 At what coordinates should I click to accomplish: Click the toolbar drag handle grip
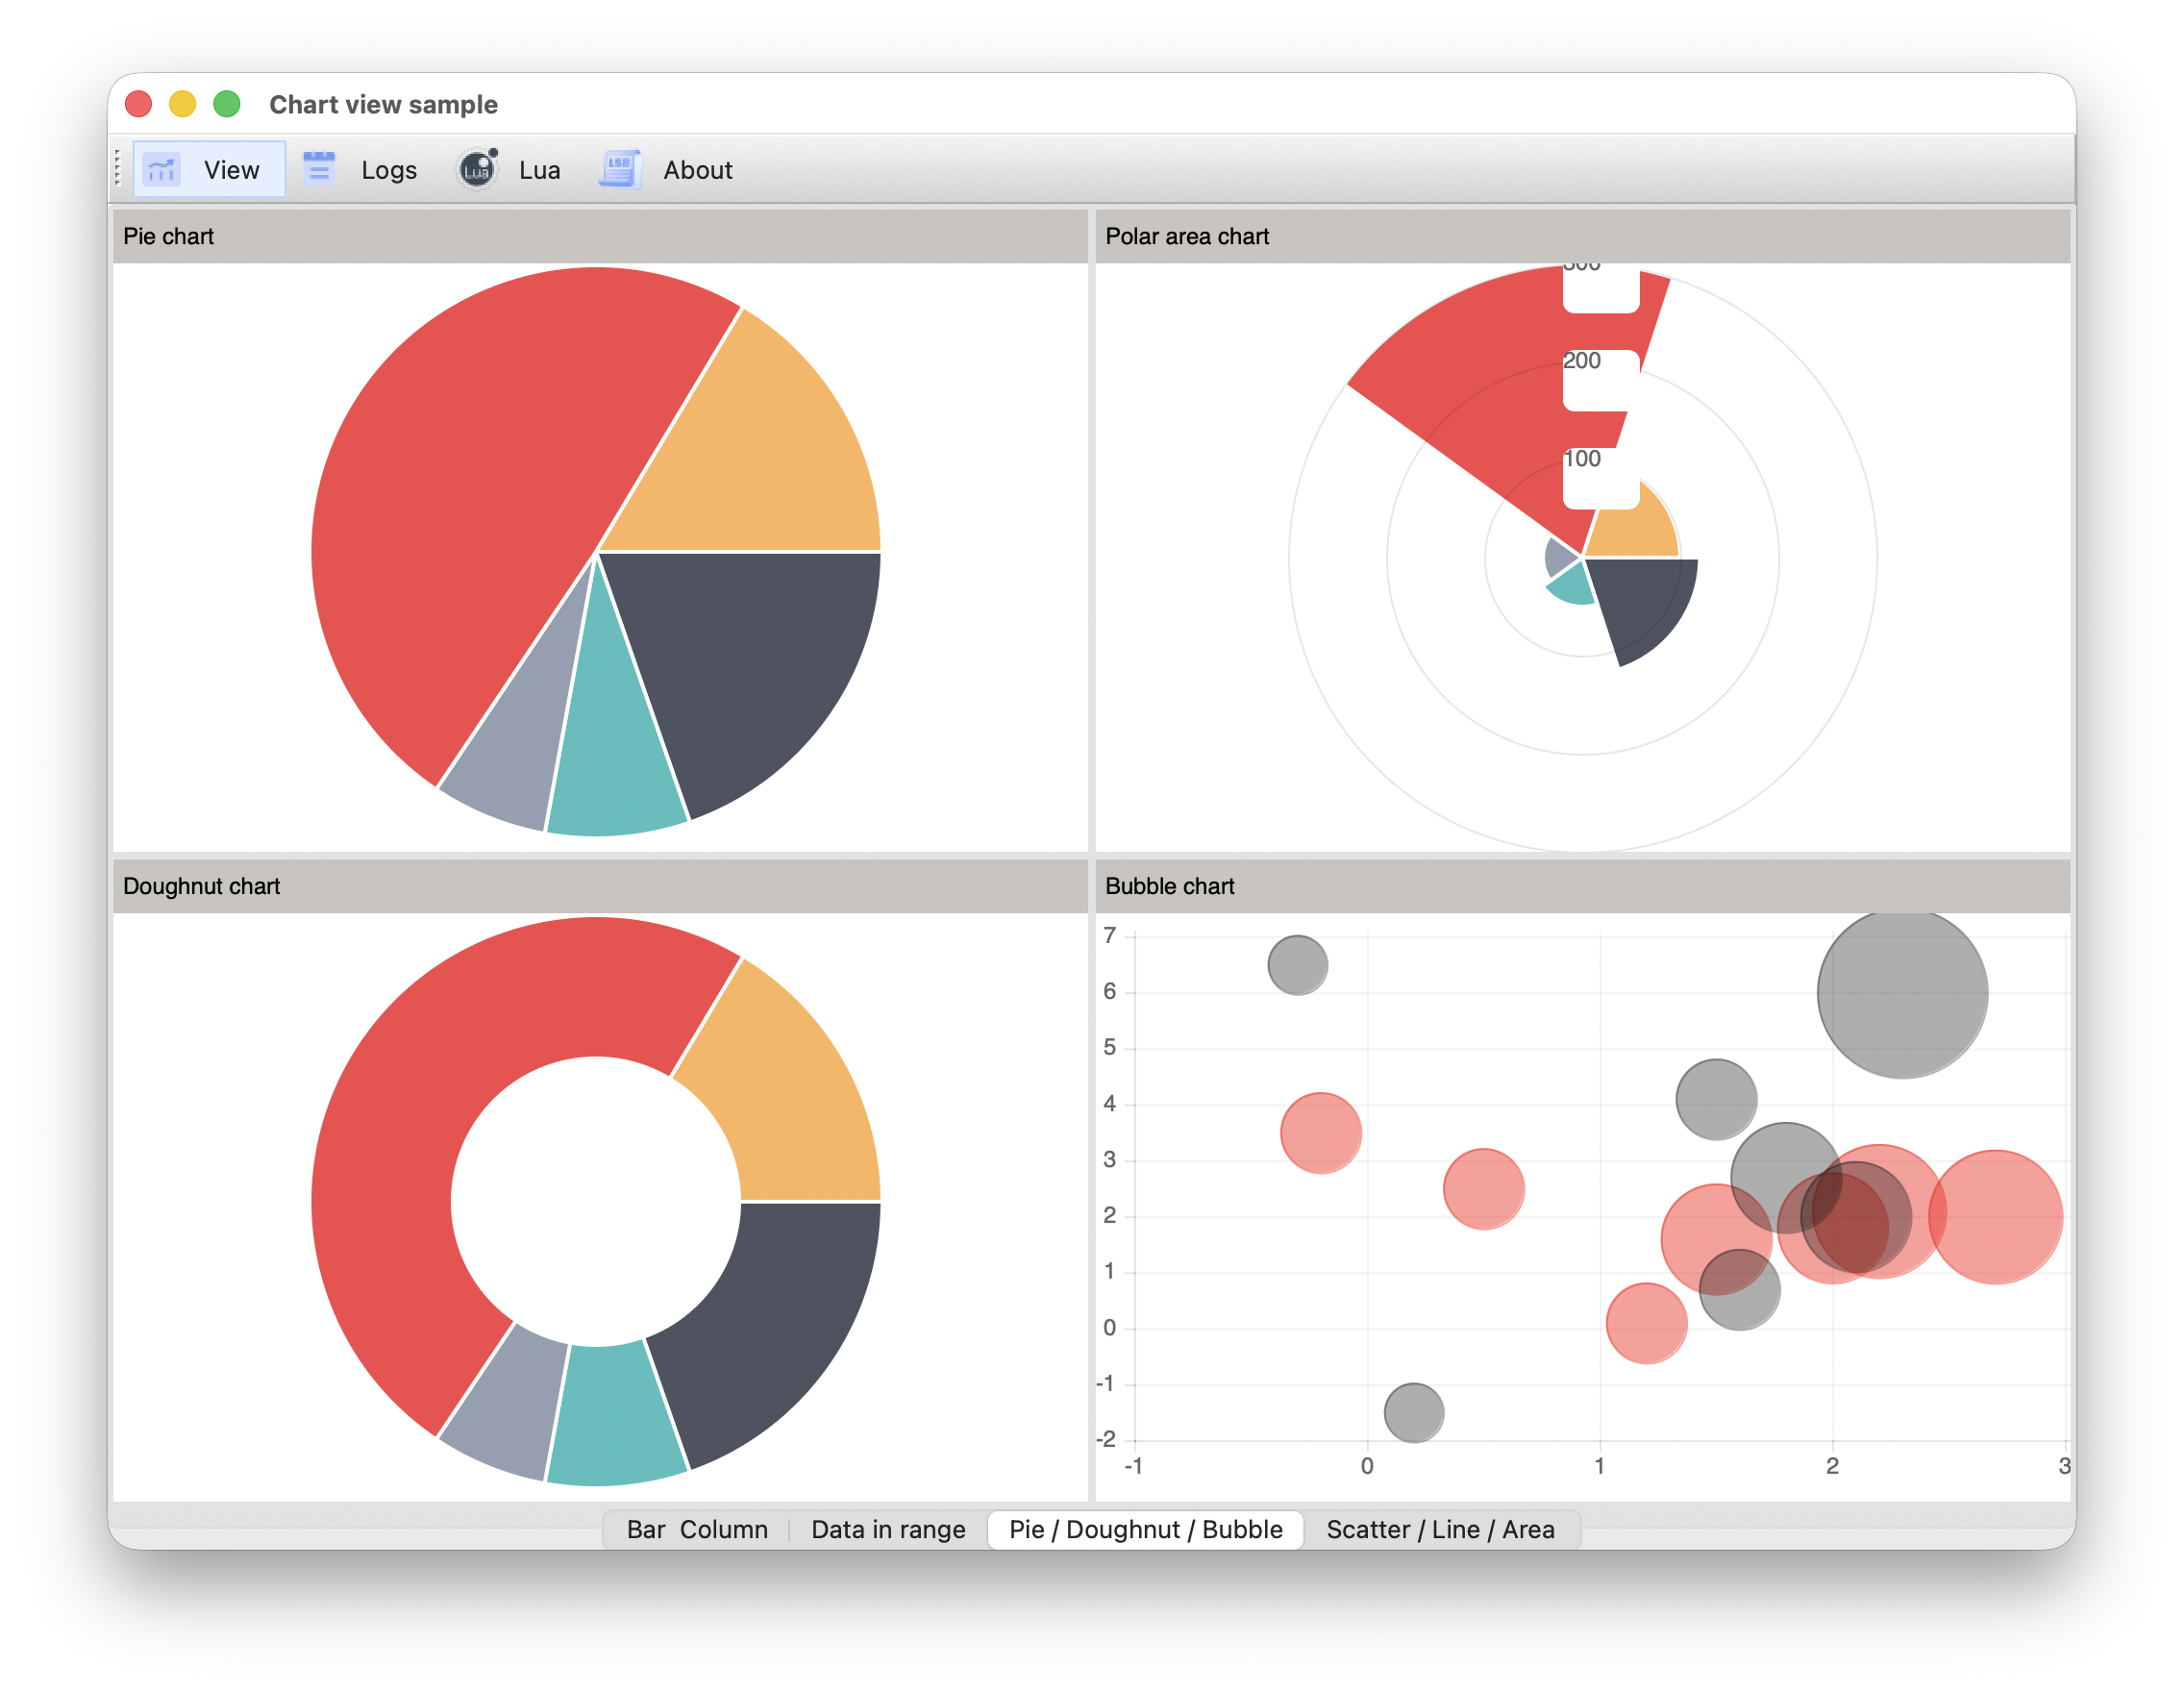(x=118, y=169)
